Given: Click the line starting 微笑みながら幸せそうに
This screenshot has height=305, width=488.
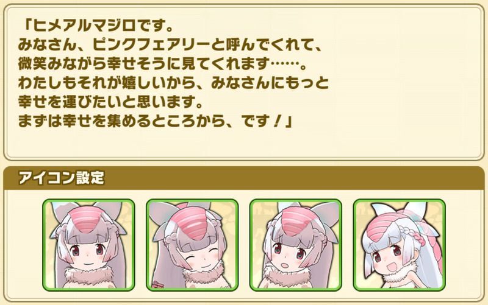Looking at the screenshot, I should [x=162, y=65].
